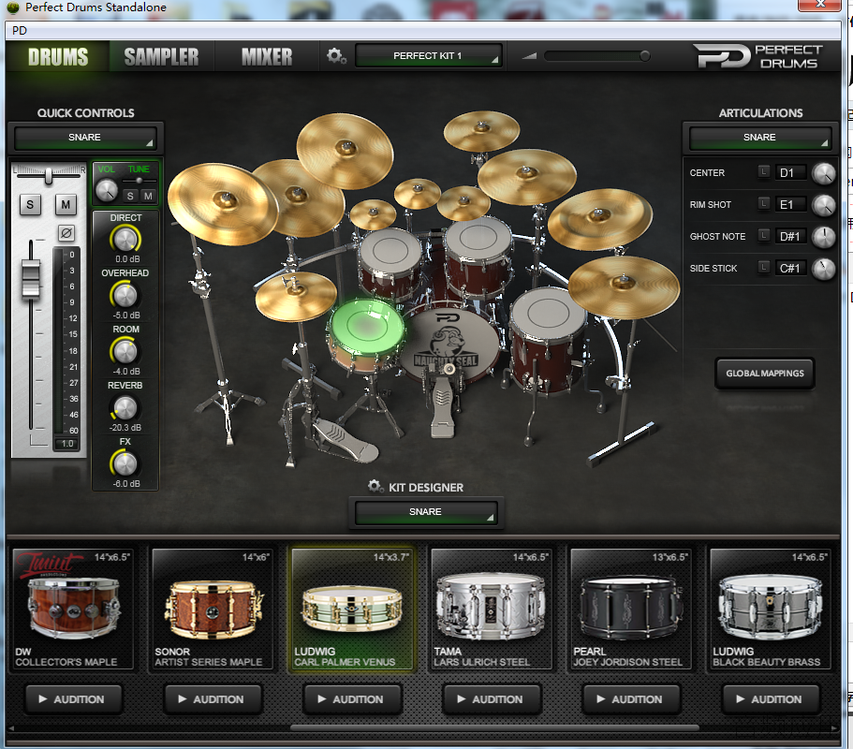The width and height of the screenshot is (853, 749).
Task: Toggle the L button for CENTER
Action: (x=764, y=172)
